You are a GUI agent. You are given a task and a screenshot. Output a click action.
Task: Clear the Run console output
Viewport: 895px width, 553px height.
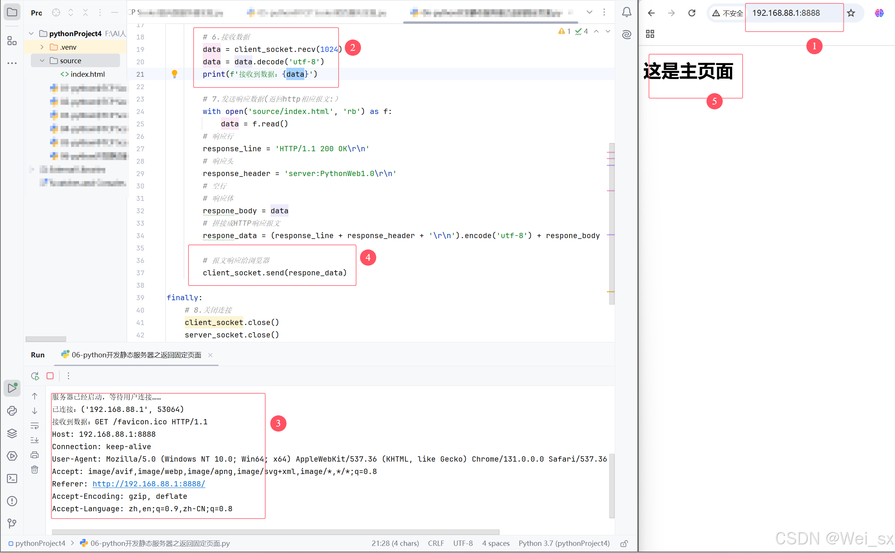(35, 469)
